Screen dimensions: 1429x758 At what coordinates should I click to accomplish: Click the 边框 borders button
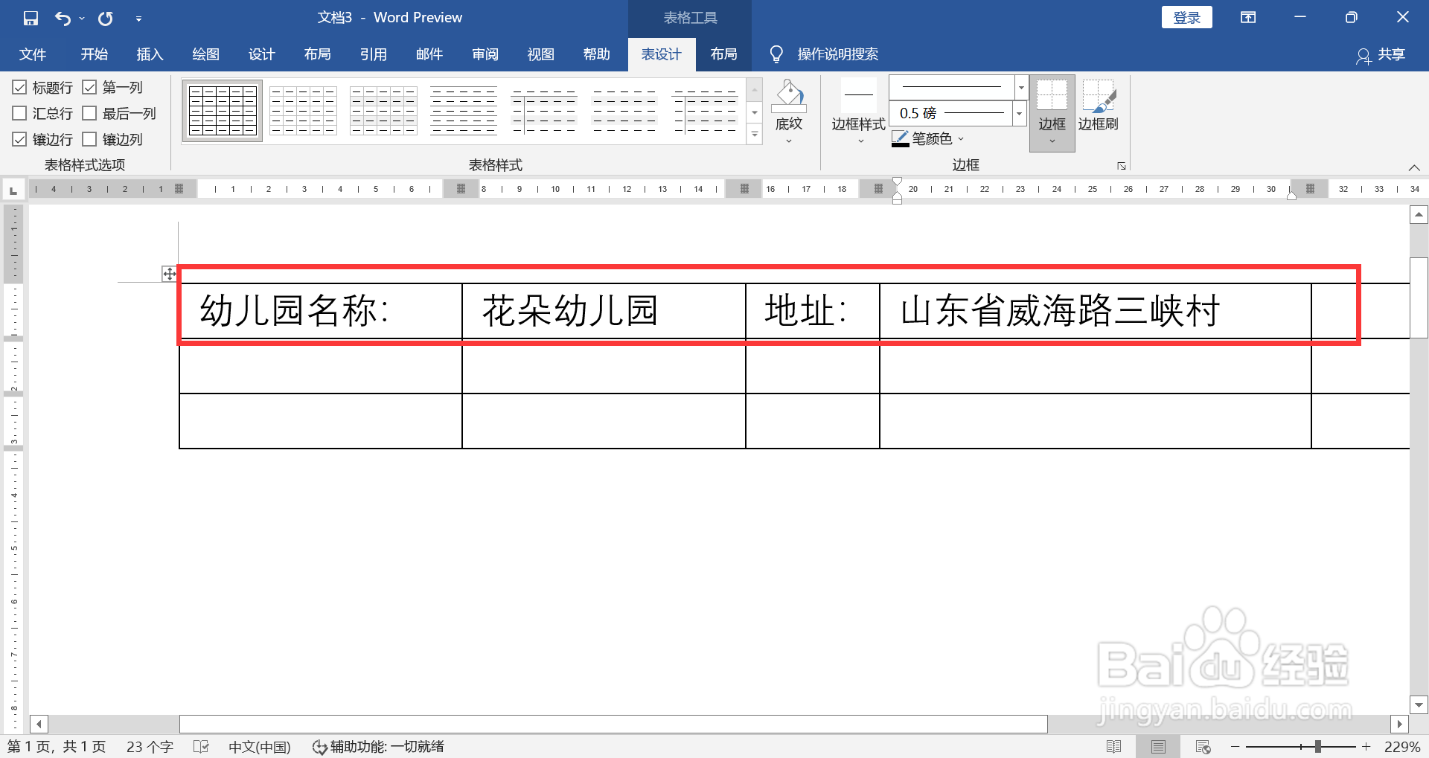pyautogui.click(x=1052, y=113)
